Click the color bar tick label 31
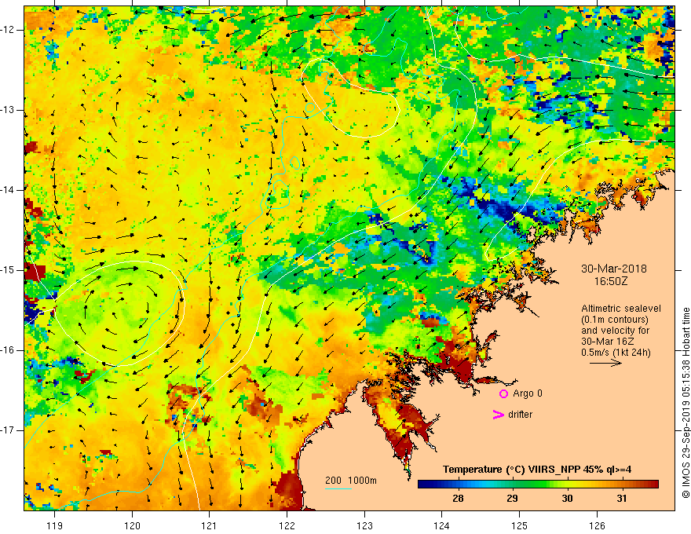This screenshot has width=691, height=534. (x=621, y=499)
